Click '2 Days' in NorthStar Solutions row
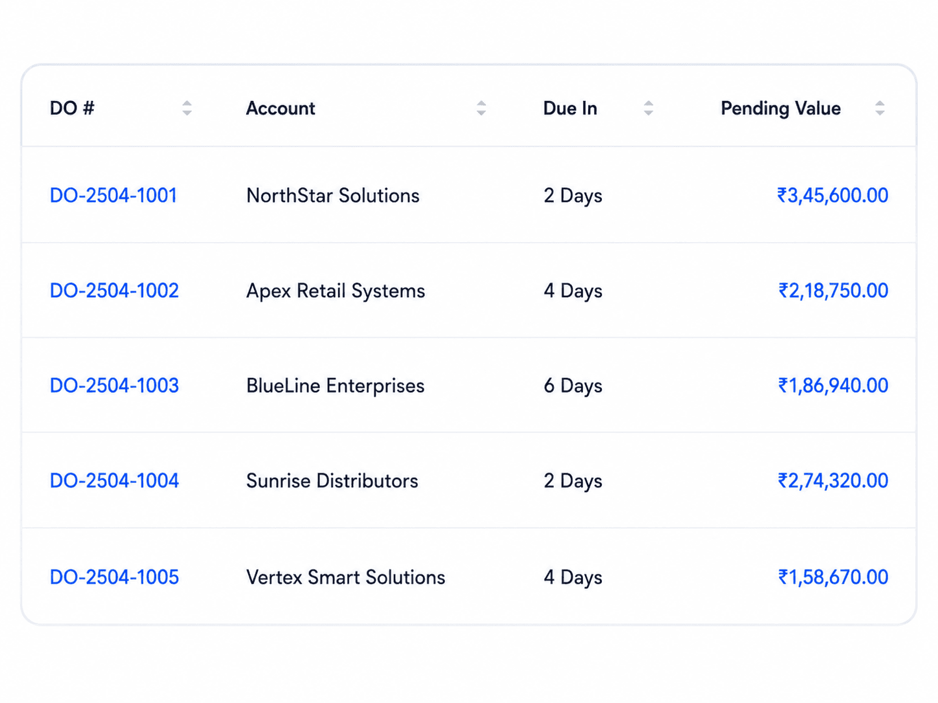The width and height of the screenshot is (938, 703). point(573,196)
